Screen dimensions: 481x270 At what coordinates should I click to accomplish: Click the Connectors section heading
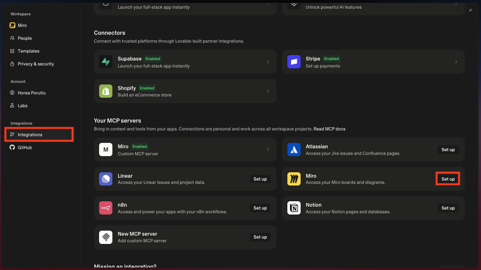click(x=109, y=33)
